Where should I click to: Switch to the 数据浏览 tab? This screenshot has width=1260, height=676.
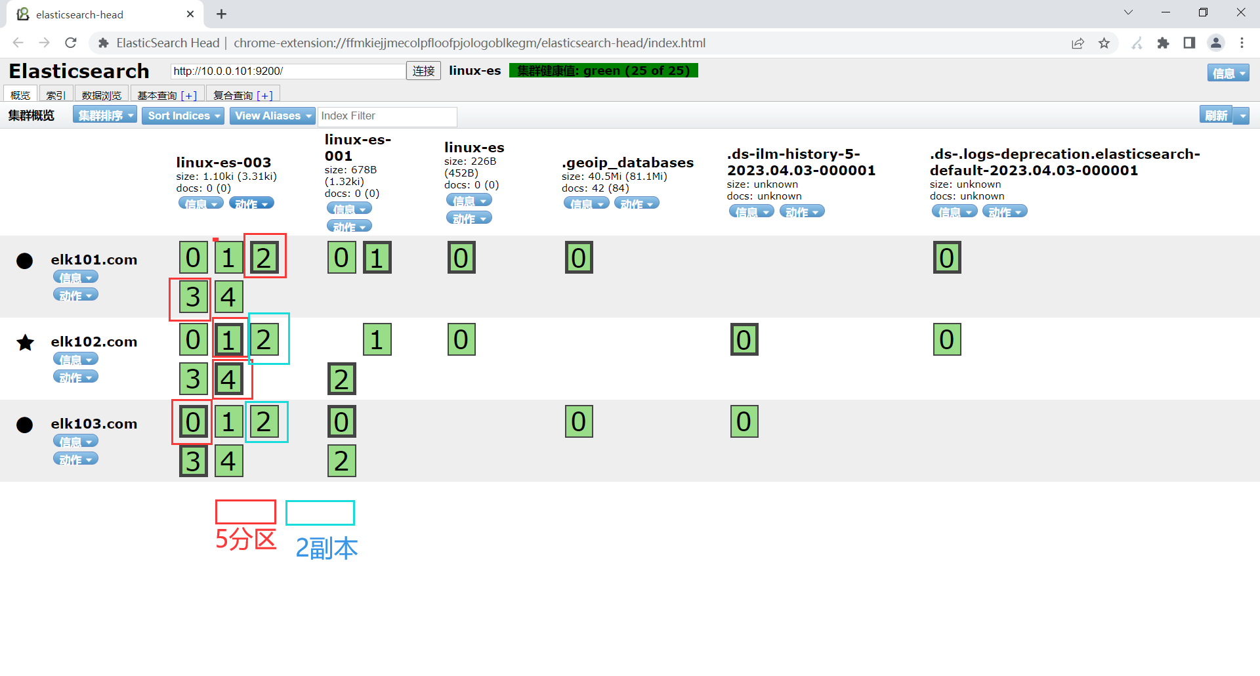(x=102, y=95)
